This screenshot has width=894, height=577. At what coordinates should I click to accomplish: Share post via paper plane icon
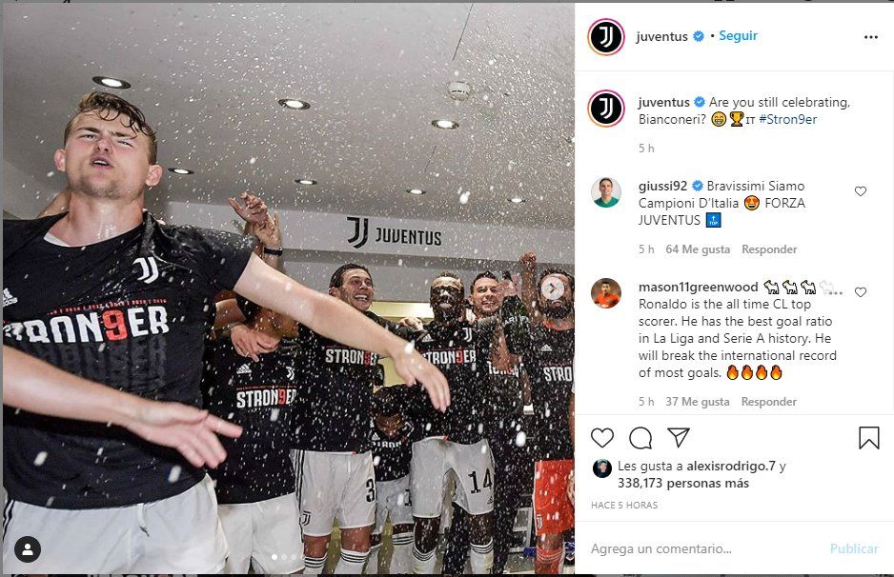click(679, 437)
